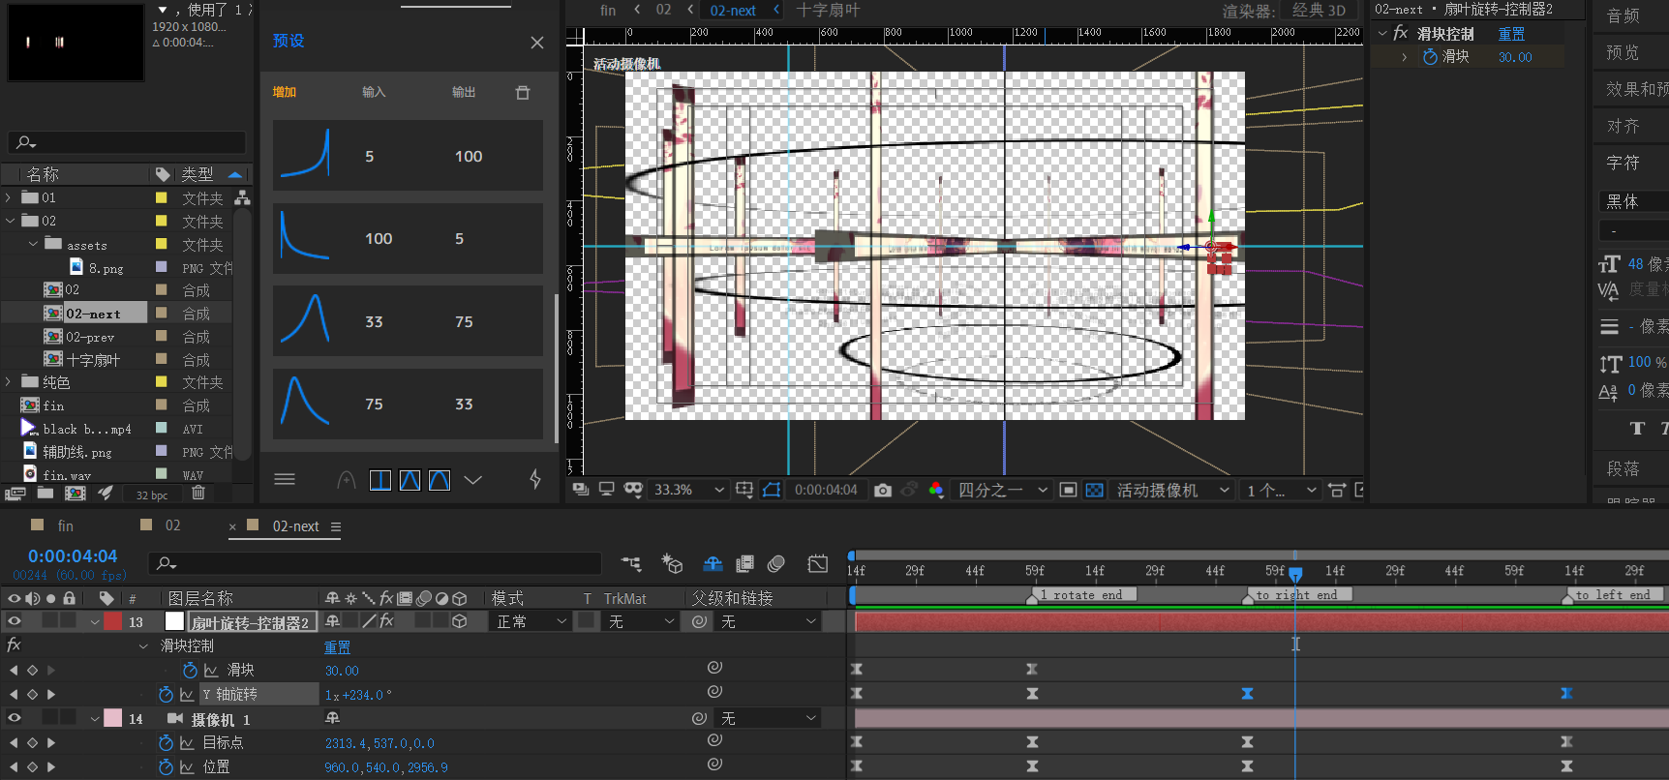The width and height of the screenshot is (1669, 780).
Task: Select the 33 to 75 easing preset
Action: (408, 321)
